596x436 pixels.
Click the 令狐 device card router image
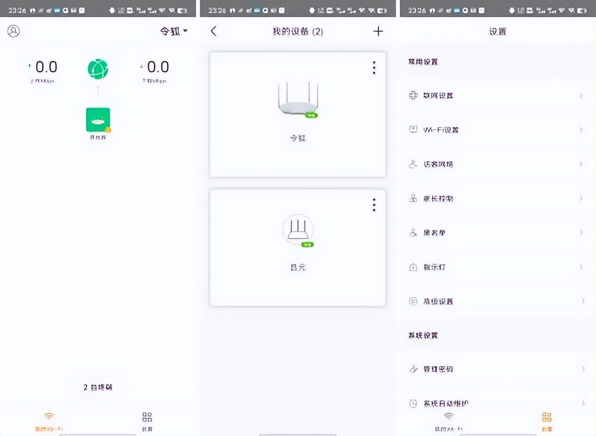(297, 102)
